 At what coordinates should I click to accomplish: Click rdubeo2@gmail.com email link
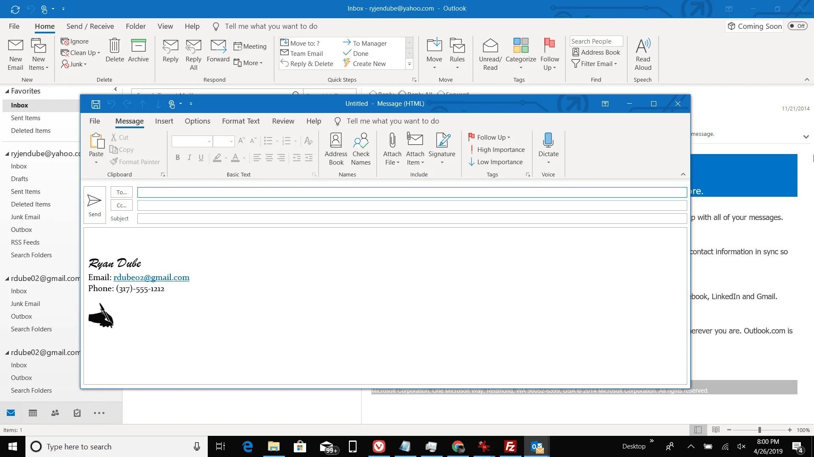pyautogui.click(x=151, y=277)
